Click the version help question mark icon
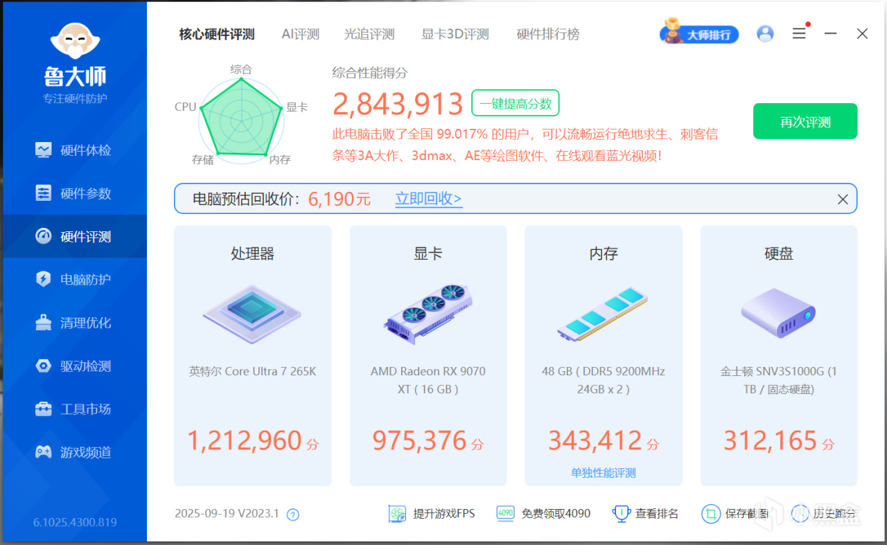Viewport: 887px width, 545px height. (293, 515)
